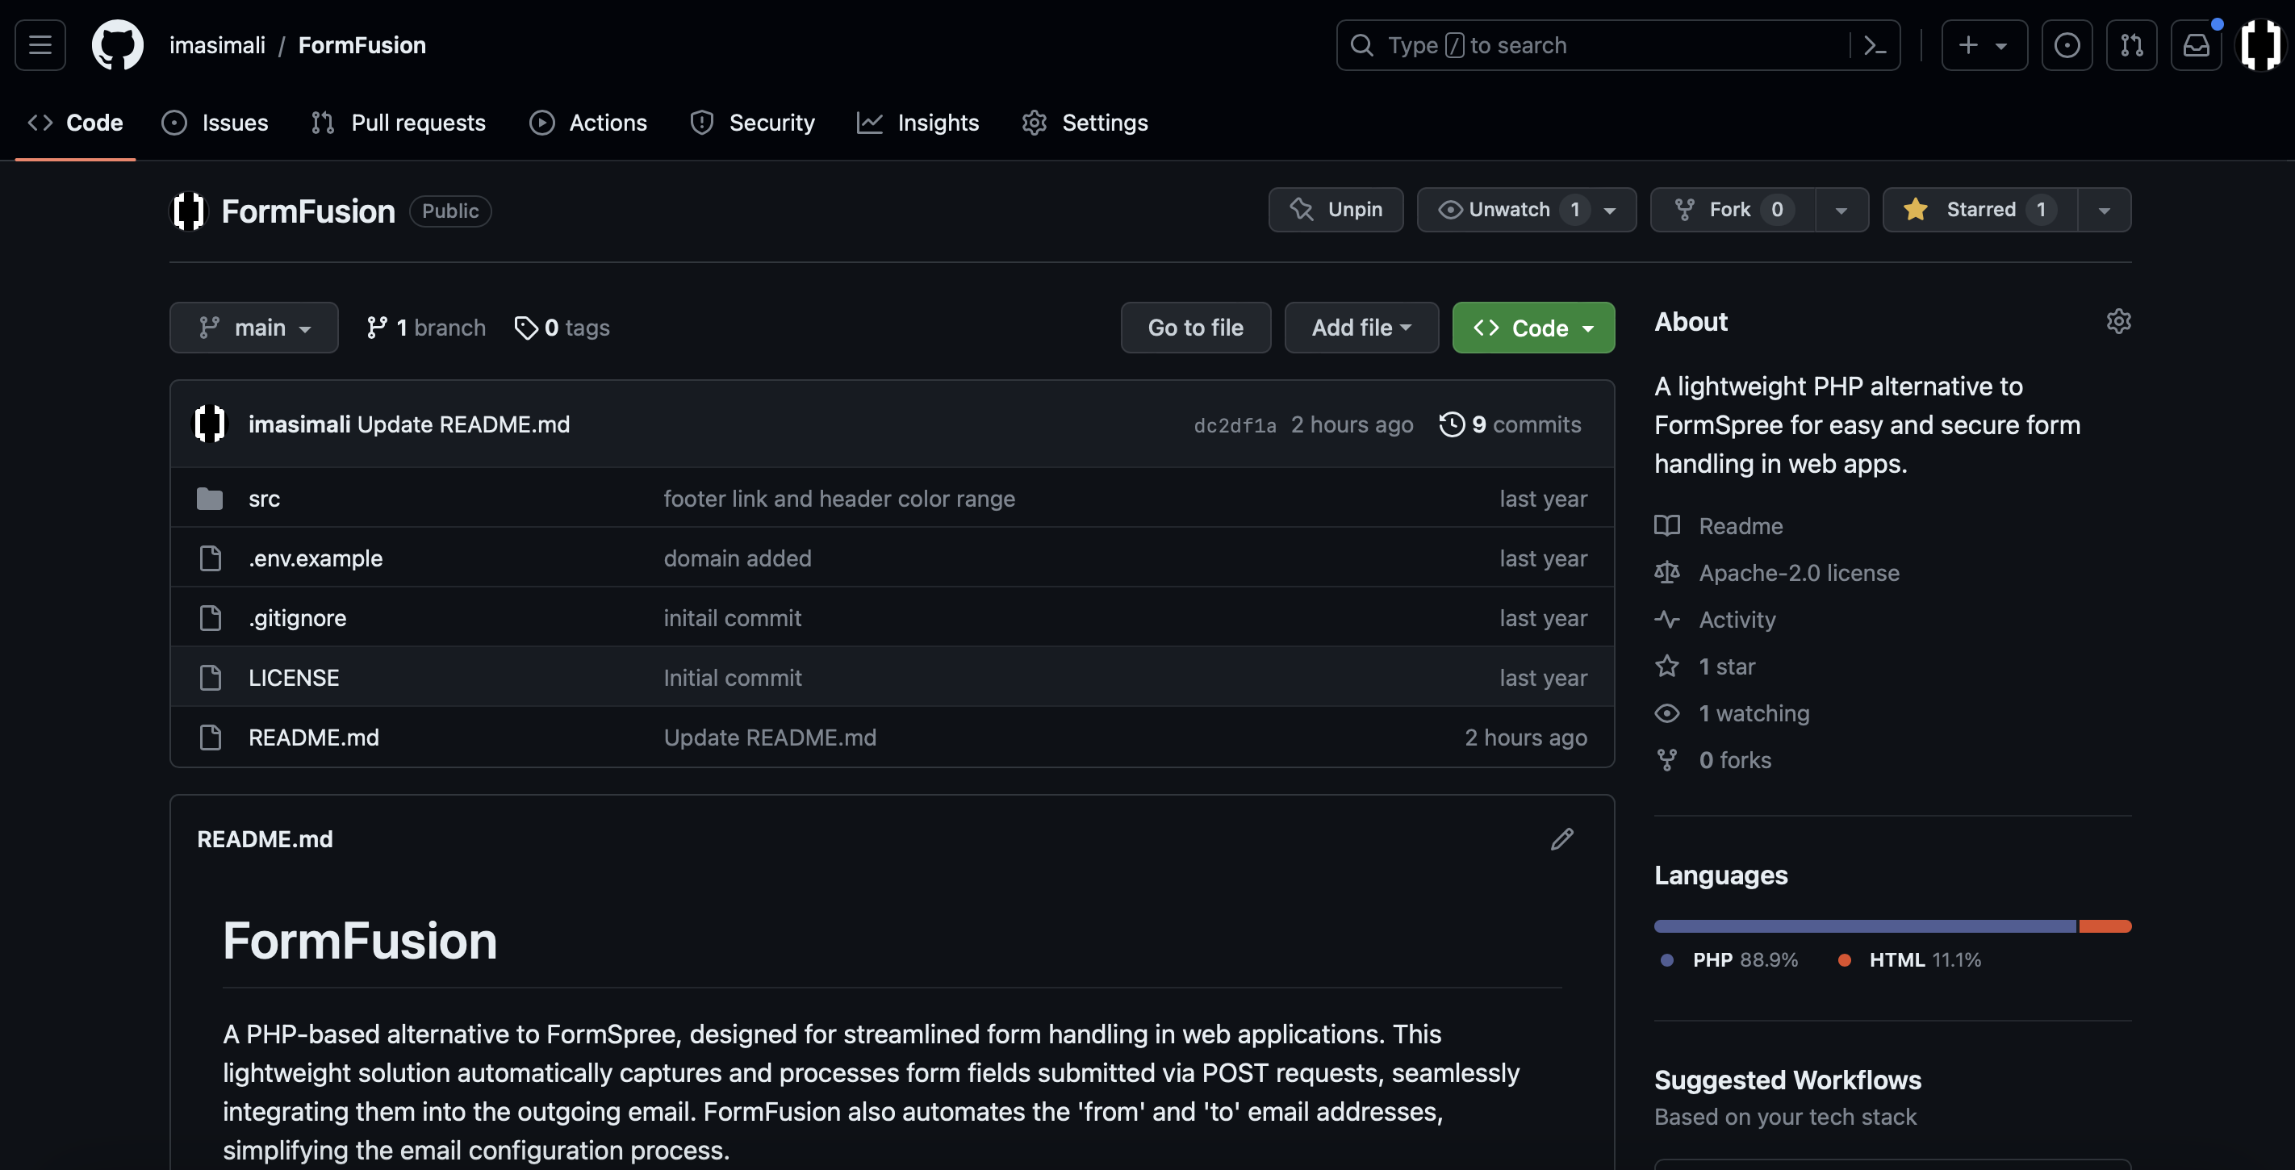Expand the main branch selector
Image resolution: width=2295 pixels, height=1170 pixels.
[254, 327]
